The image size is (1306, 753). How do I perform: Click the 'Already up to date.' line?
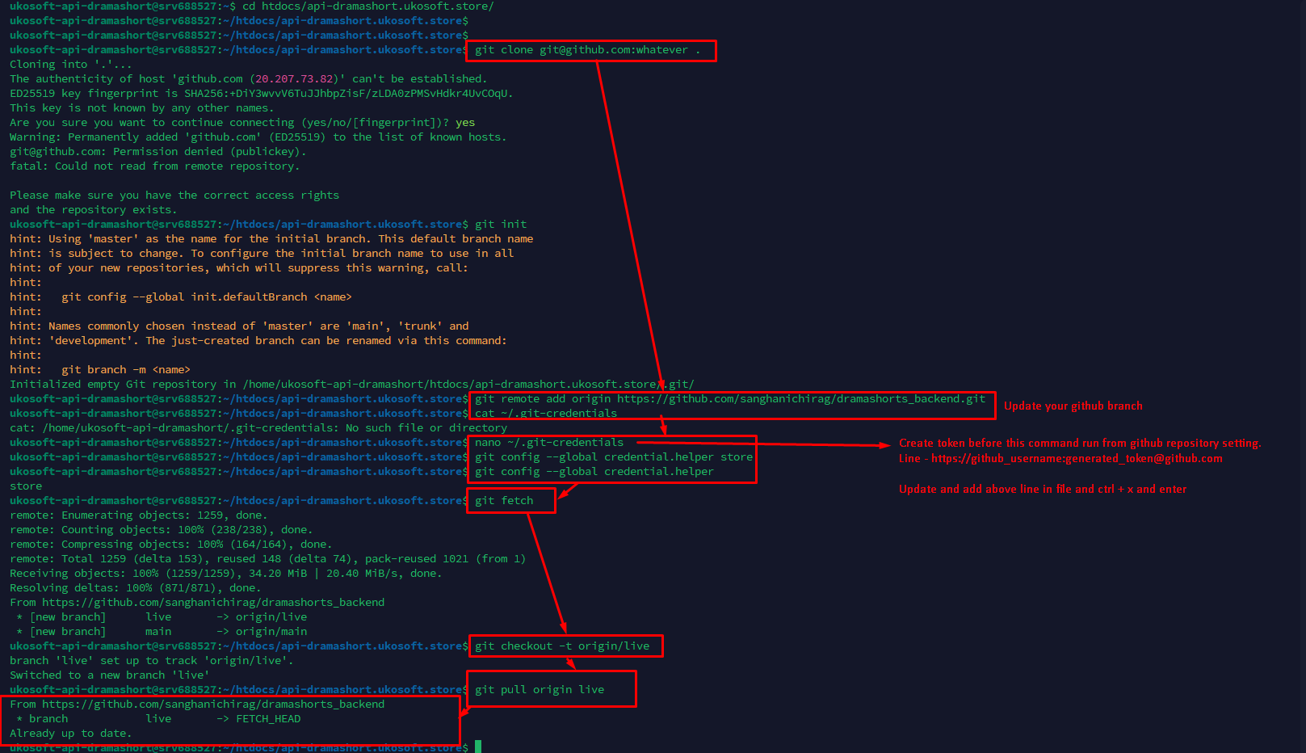click(x=70, y=734)
